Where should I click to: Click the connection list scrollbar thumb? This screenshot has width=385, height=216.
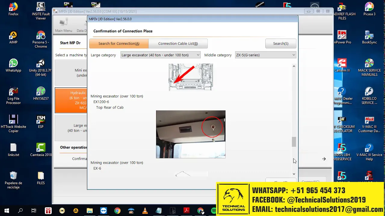[294, 142]
